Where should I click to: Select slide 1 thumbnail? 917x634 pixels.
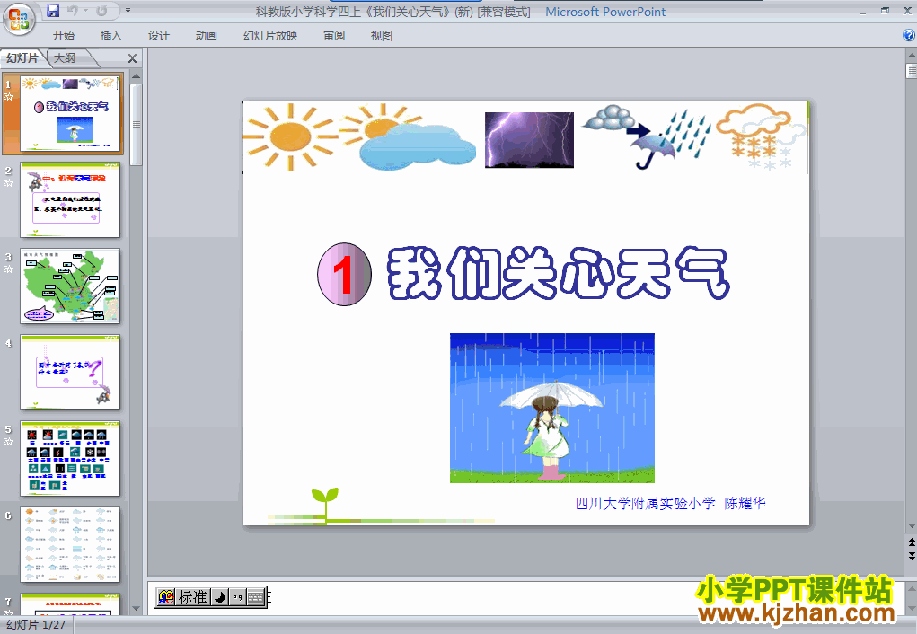tap(70, 114)
